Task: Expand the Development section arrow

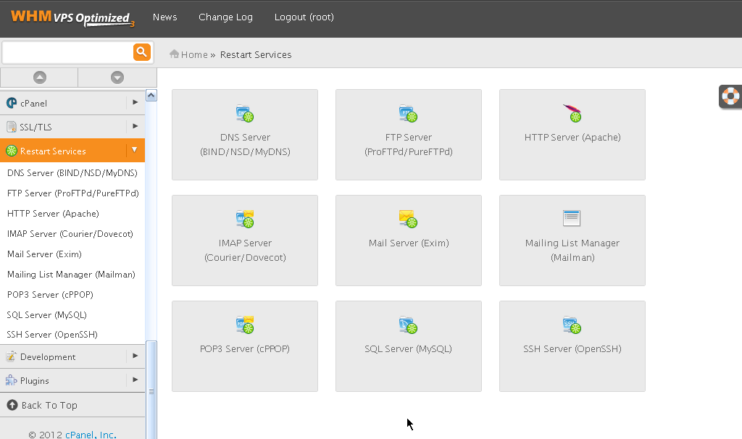Action: pyautogui.click(x=136, y=356)
